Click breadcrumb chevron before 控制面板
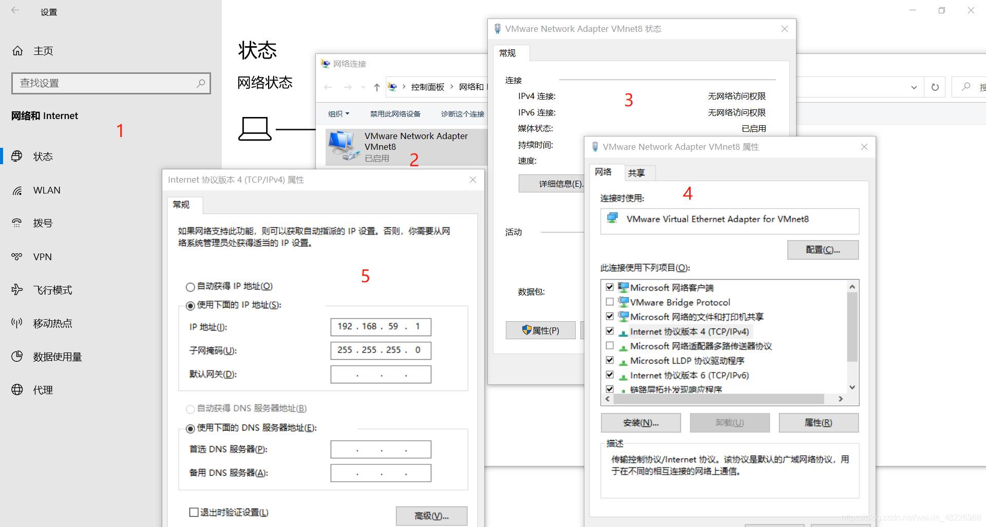986x527 pixels. coord(404,87)
